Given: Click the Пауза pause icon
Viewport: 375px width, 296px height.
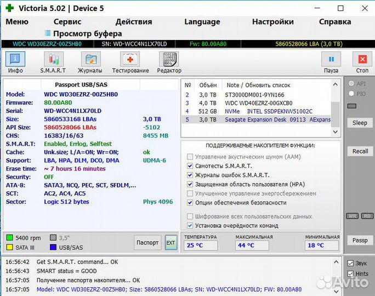Looking at the screenshot, I should pos(331,59).
